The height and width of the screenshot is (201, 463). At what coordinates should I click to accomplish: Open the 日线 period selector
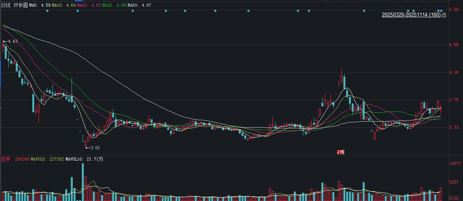[6, 5]
